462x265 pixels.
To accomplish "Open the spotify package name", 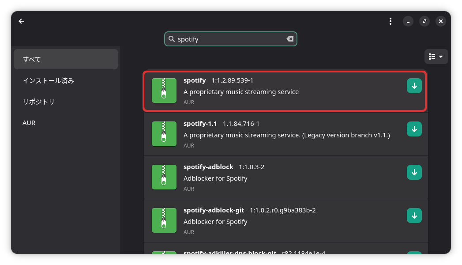I will point(195,80).
